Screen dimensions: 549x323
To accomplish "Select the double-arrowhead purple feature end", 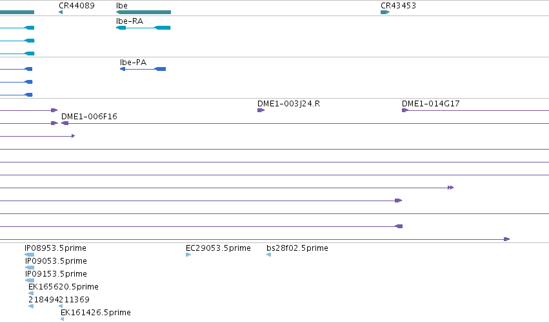I will 450,188.
